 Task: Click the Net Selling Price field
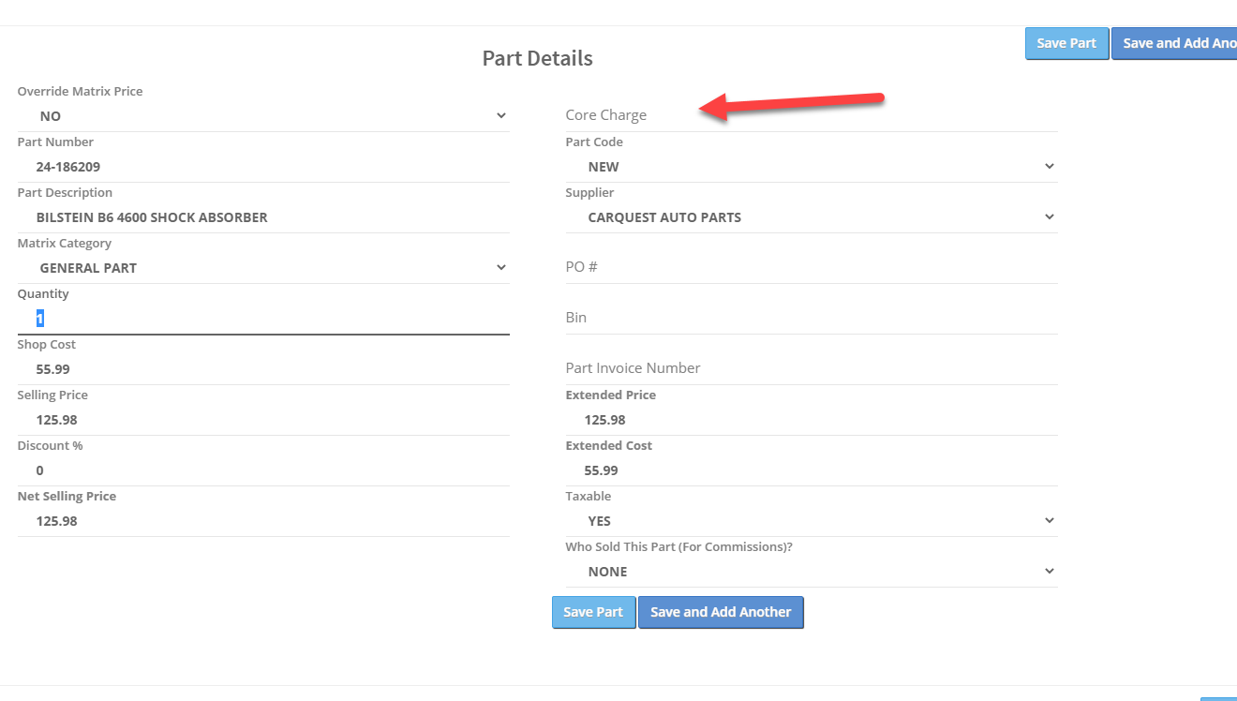pos(262,521)
